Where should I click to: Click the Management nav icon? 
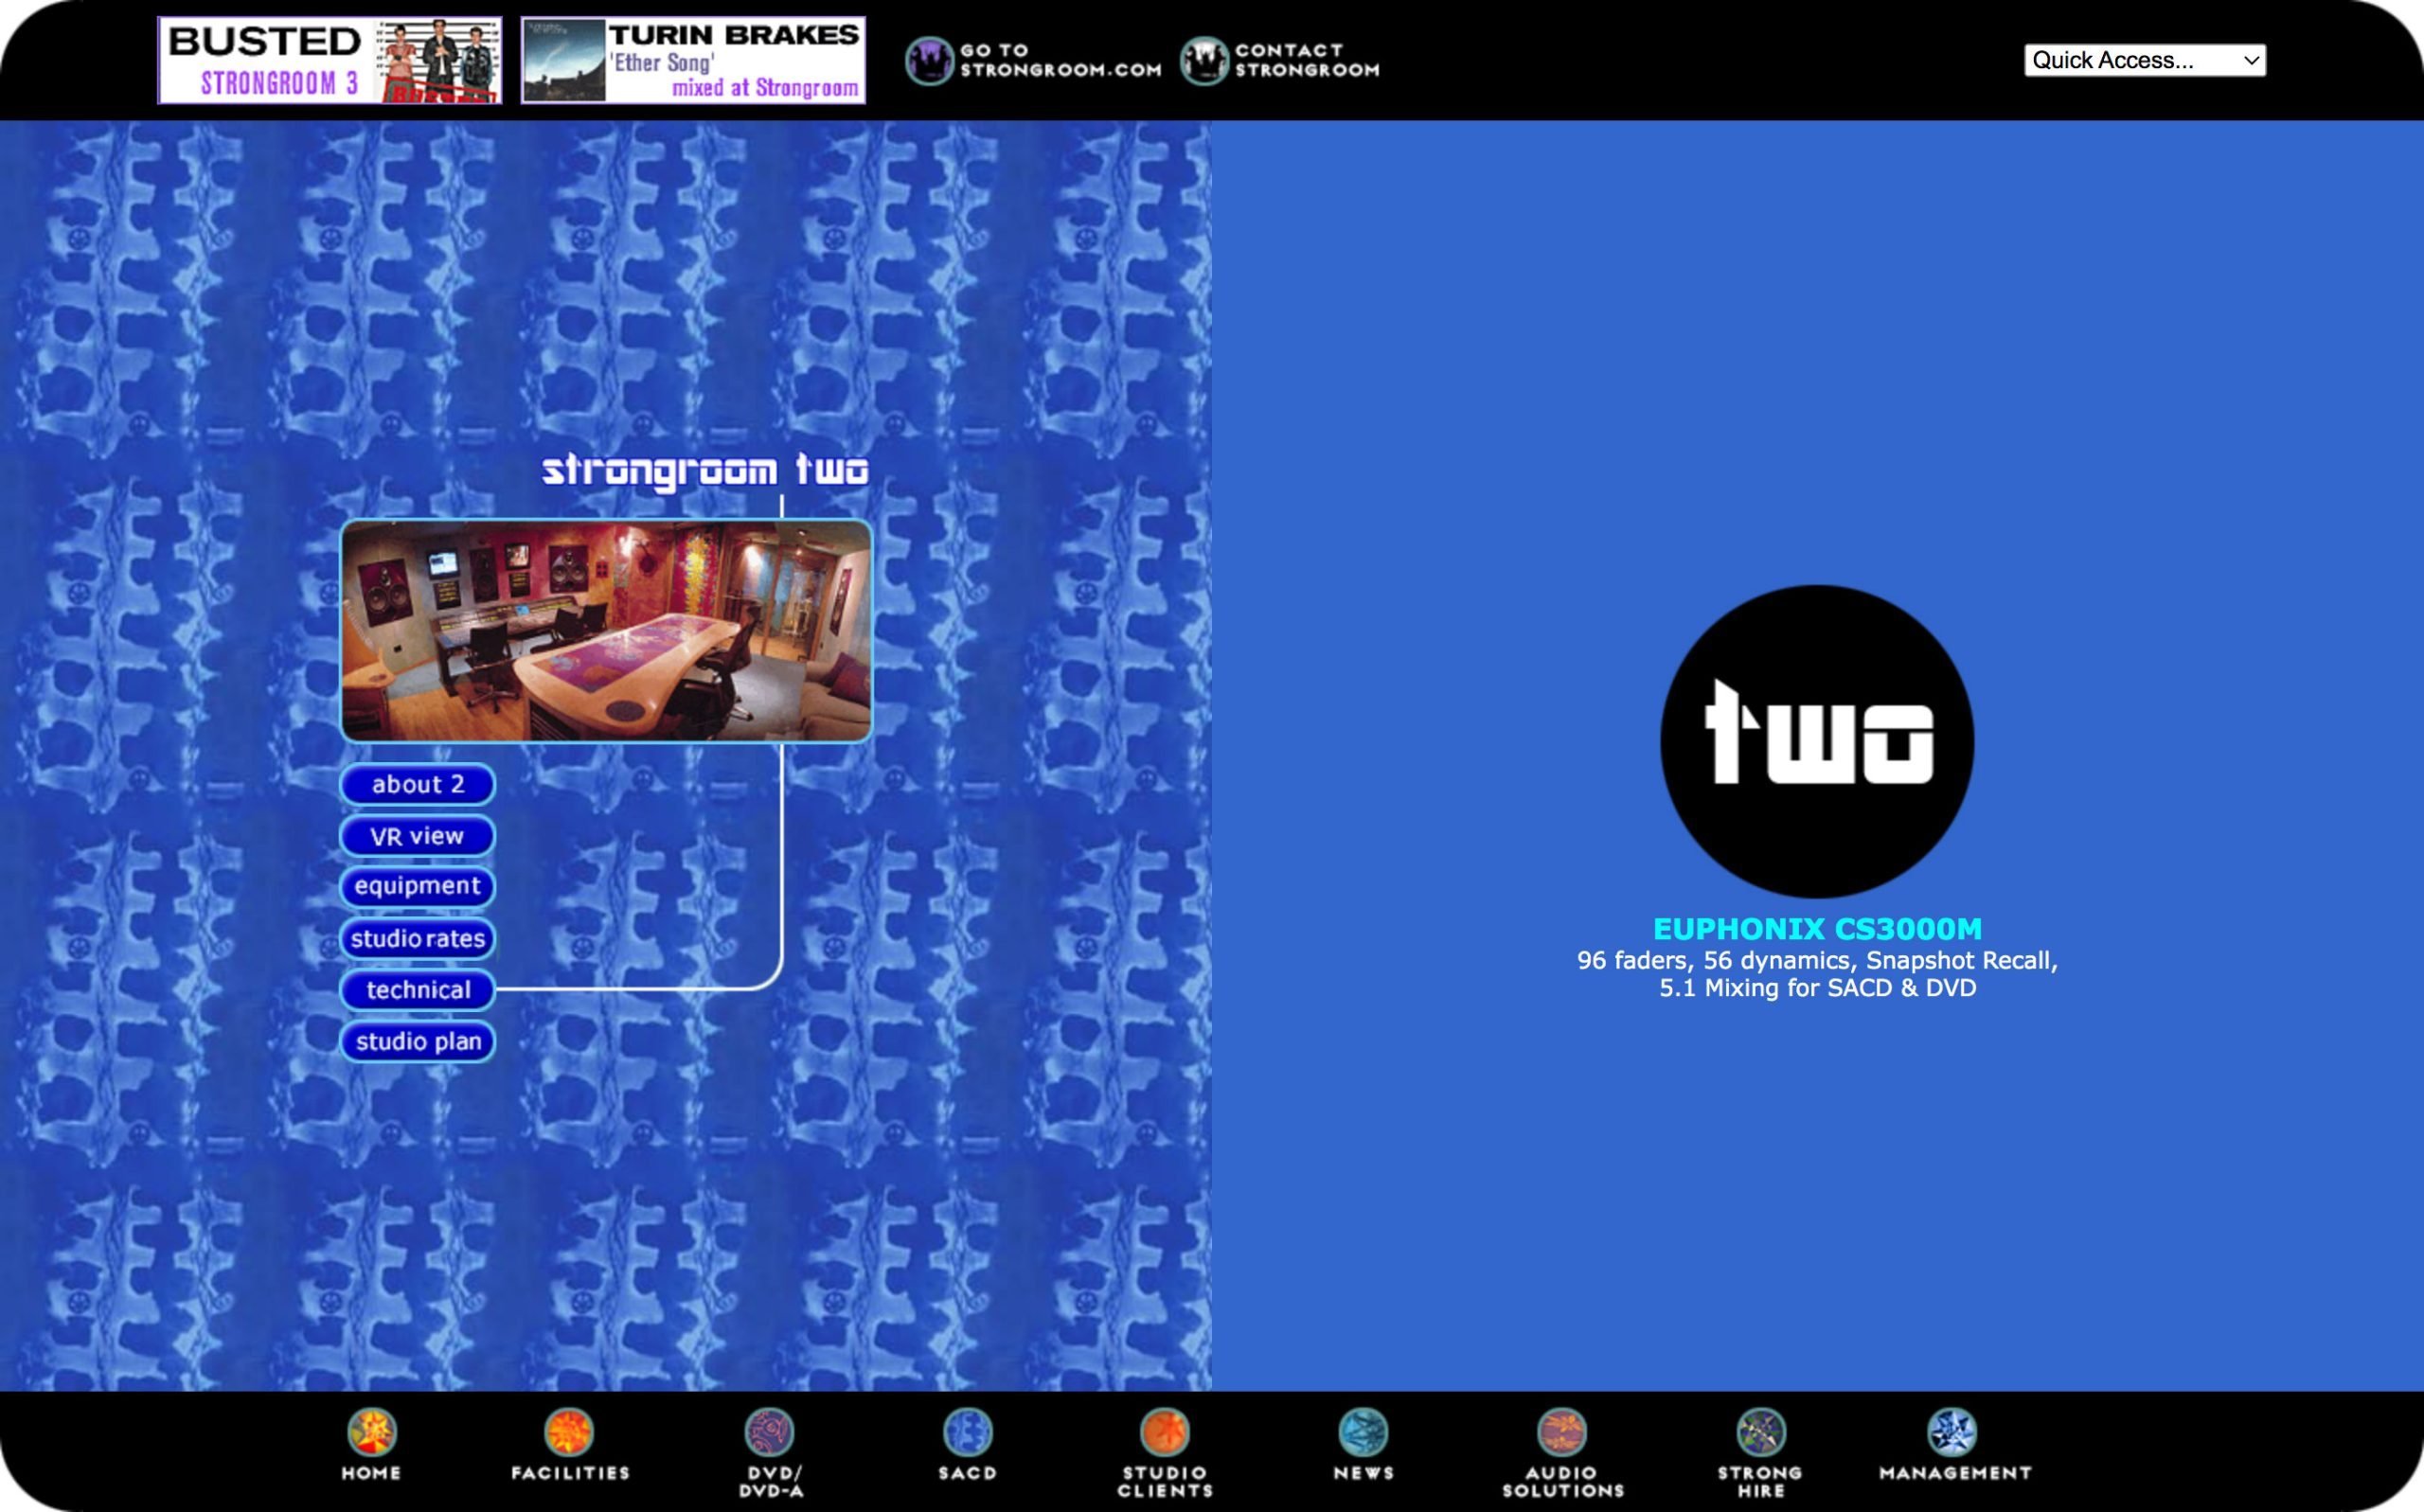[x=1952, y=1433]
